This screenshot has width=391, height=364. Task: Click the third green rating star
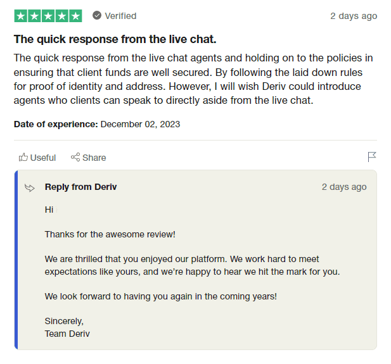point(48,16)
